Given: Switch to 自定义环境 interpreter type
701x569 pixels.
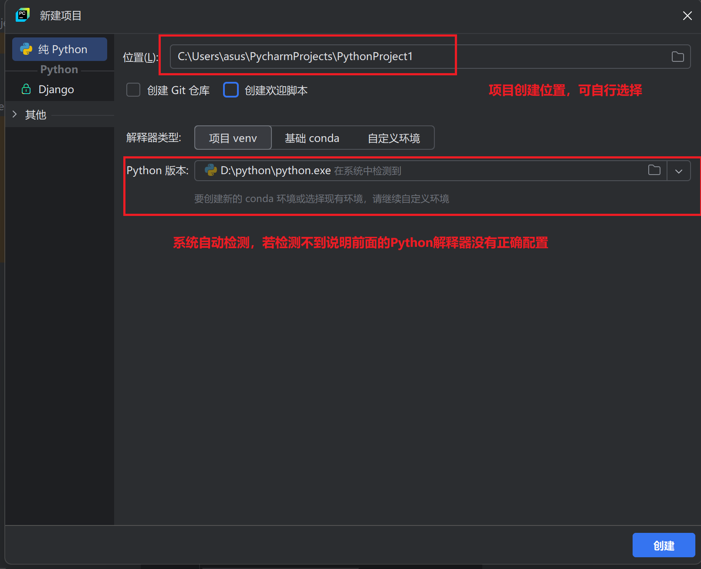Looking at the screenshot, I should pos(394,138).
